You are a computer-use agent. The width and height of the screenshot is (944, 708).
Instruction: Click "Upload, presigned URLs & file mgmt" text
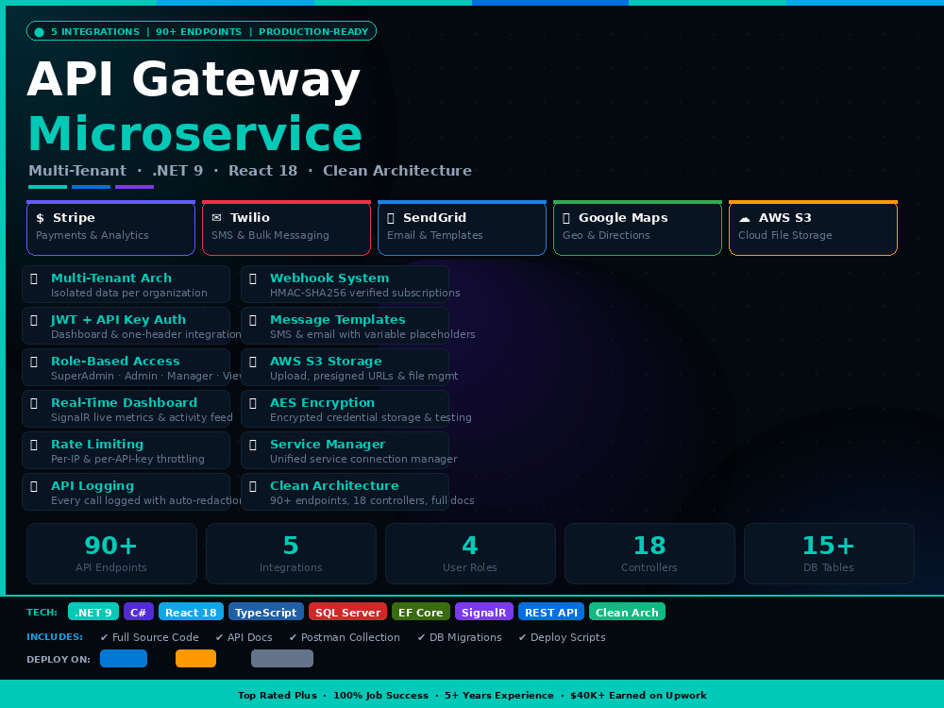point(363,376)
